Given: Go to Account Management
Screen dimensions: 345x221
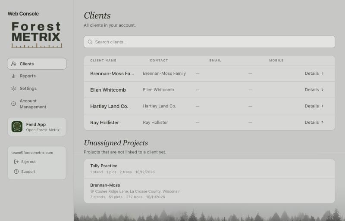Looking at the screenshot, I should point(37,104).
